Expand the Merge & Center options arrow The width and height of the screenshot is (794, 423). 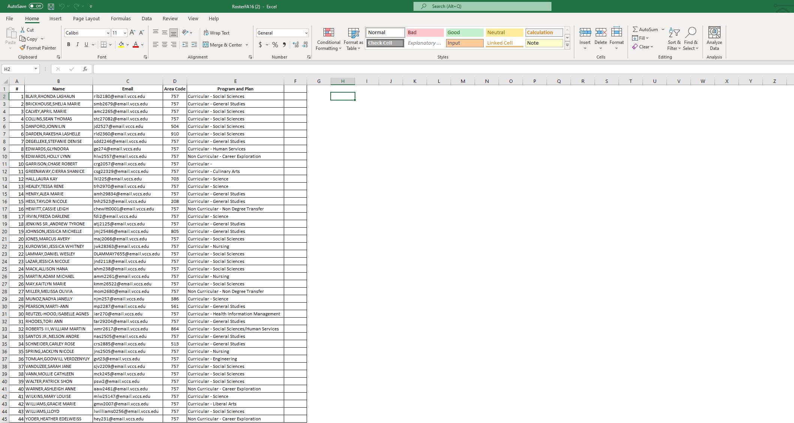(x=247, y=45)
